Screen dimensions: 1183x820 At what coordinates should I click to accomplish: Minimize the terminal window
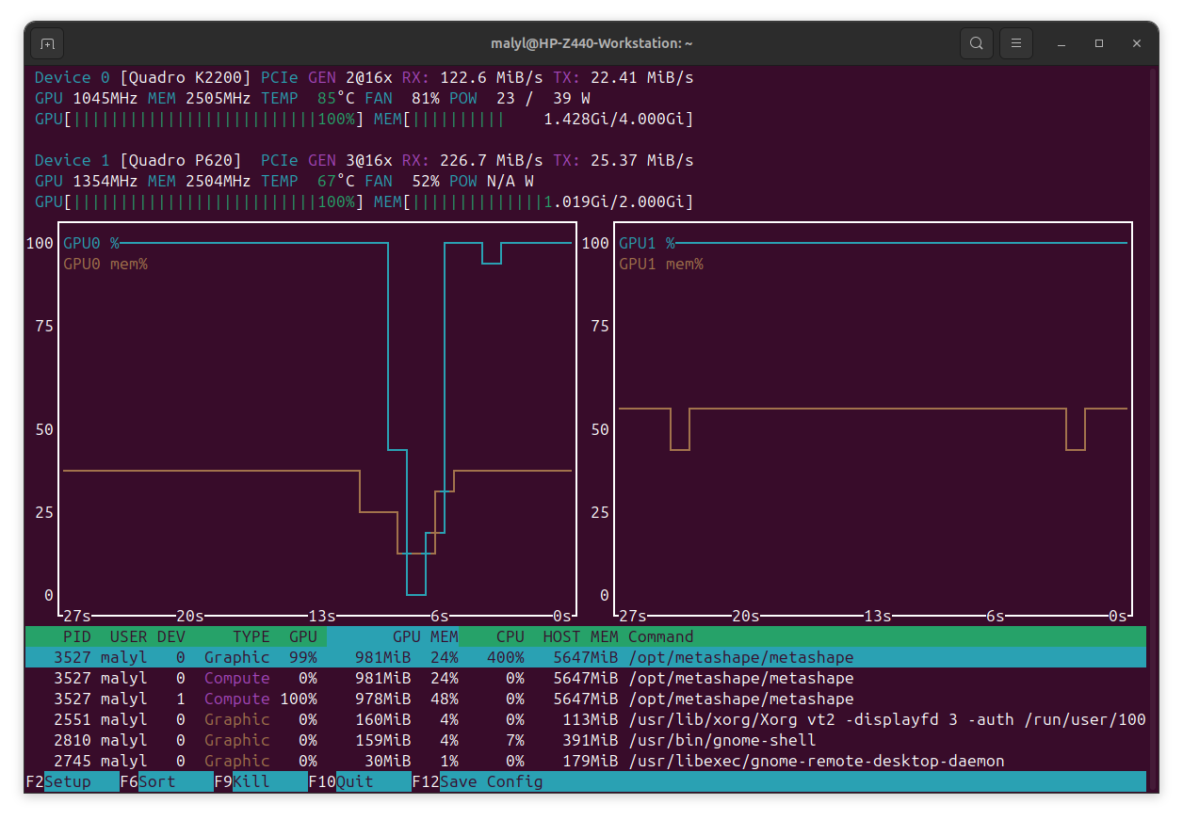(x=1061, y=43)
